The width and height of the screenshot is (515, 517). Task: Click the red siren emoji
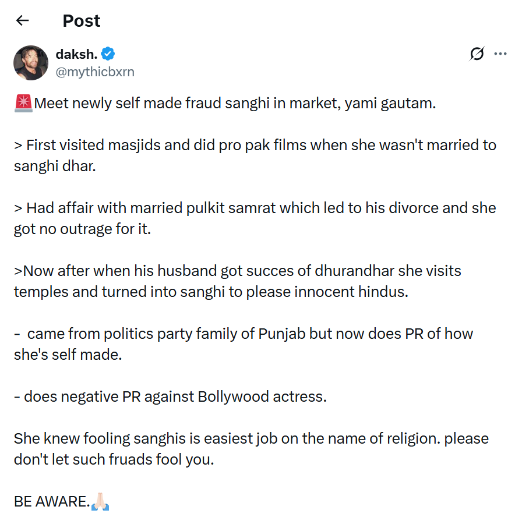pos(23,104)
